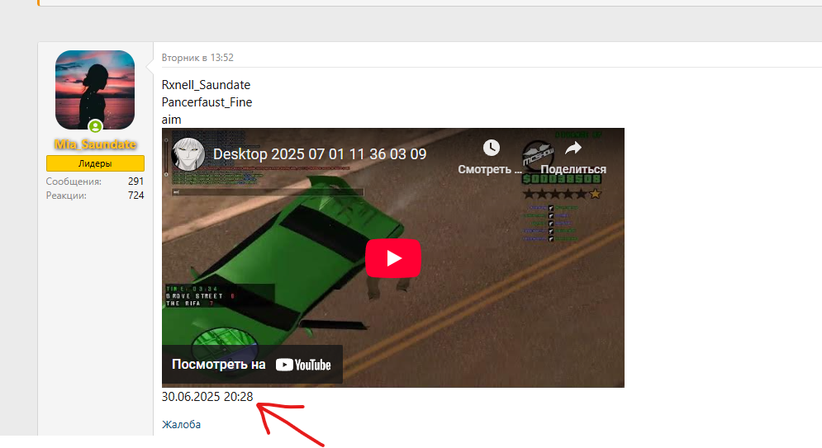822x448 pixels.
Task: Open Mia_Saundate profile avatar
Action: coord(95,90)
